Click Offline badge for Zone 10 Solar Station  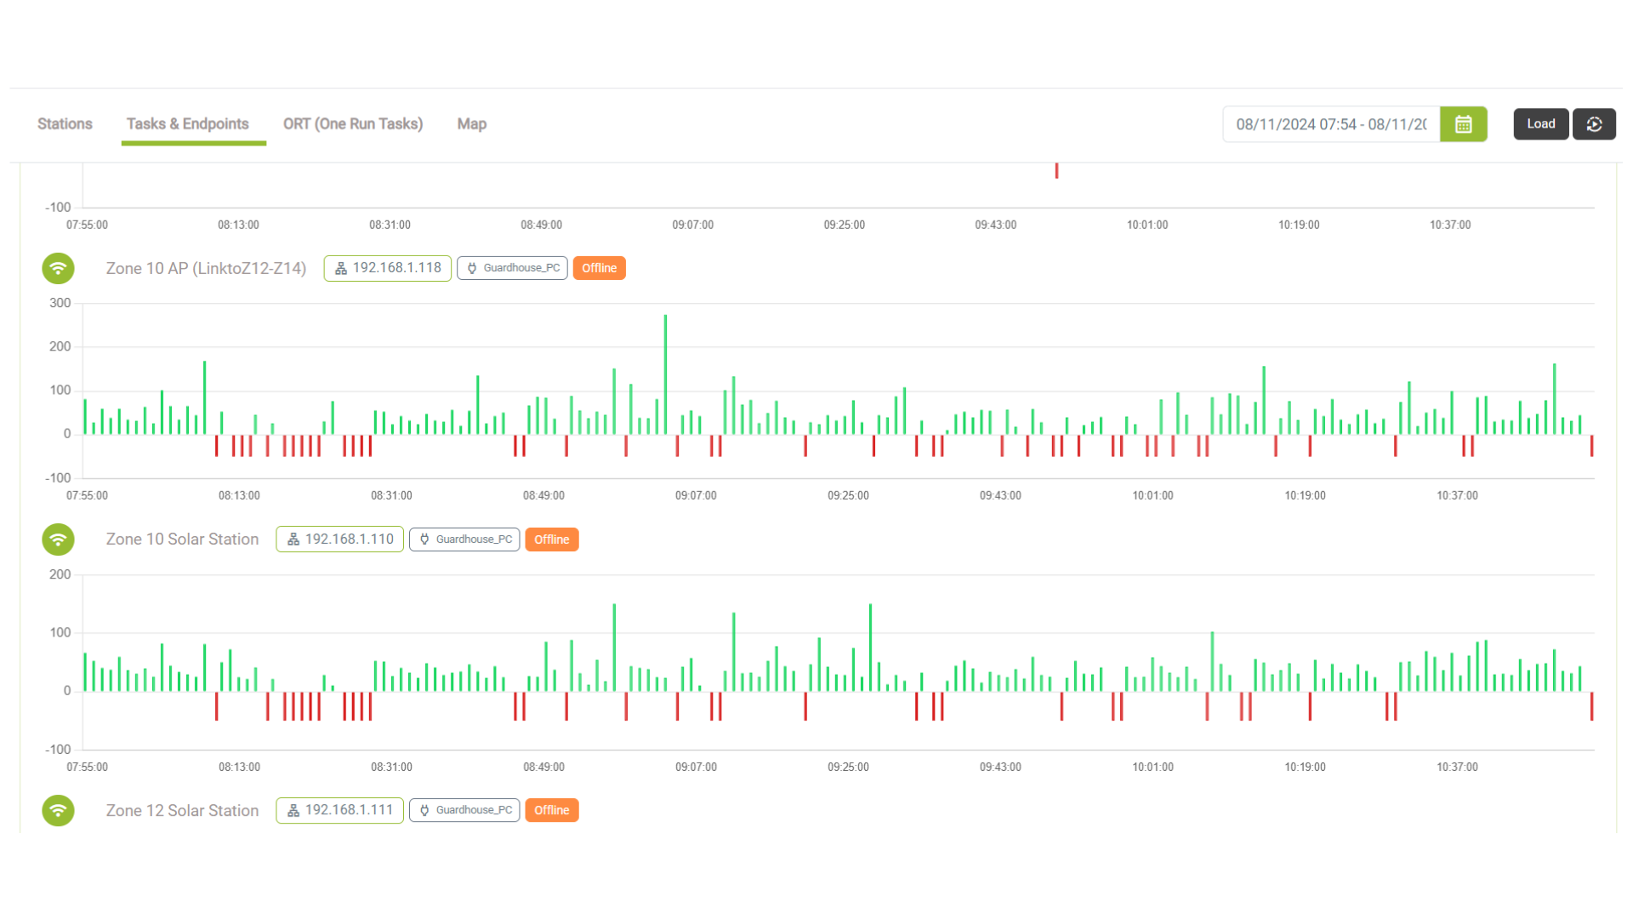(x=552, y=539)
